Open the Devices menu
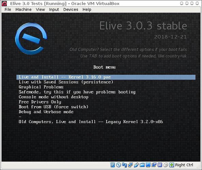202x170 pixels. point(71,10)
